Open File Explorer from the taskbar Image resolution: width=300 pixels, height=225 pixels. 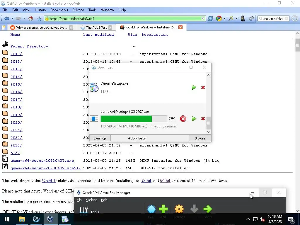(x=22, y=219)
